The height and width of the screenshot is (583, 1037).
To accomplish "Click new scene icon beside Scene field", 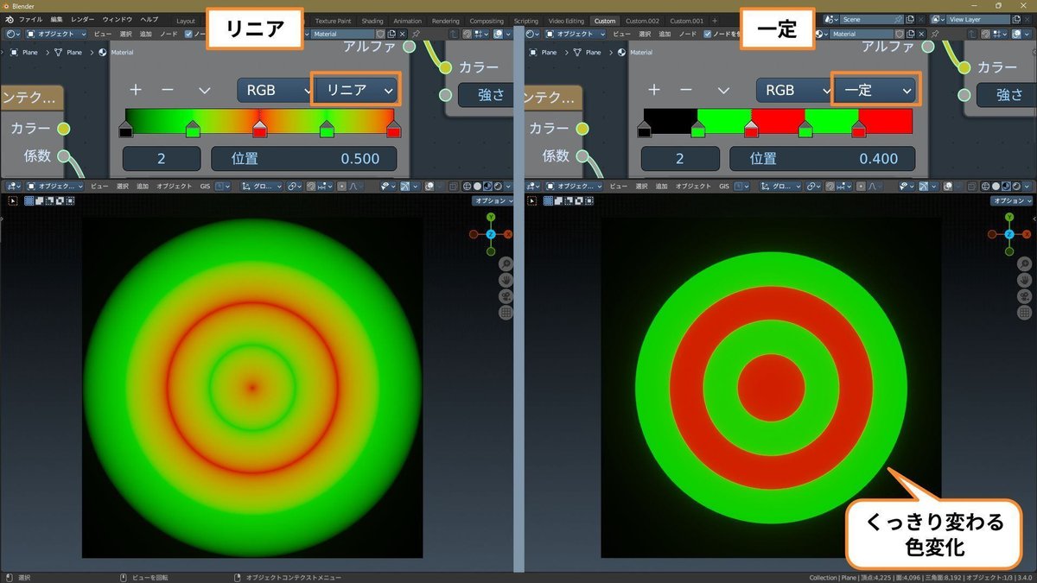I will [x=910, y=19].
